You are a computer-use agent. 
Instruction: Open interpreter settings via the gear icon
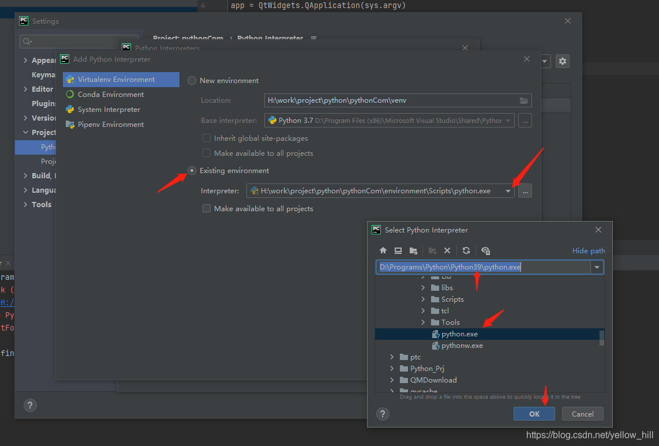point(562,61)
